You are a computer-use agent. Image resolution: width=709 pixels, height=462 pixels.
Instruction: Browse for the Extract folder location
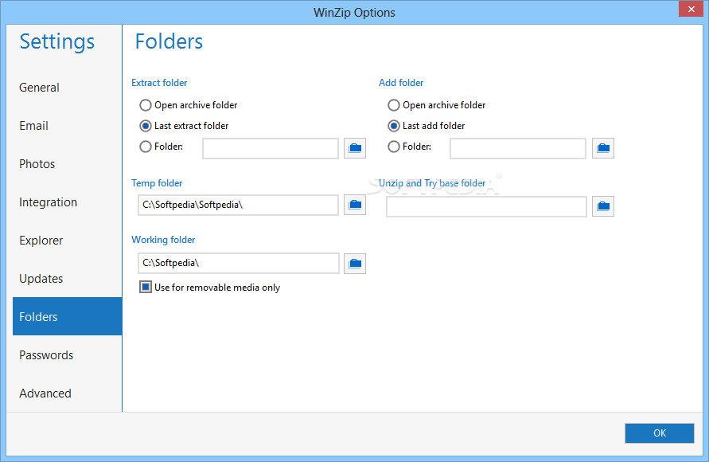pos(355,148)
